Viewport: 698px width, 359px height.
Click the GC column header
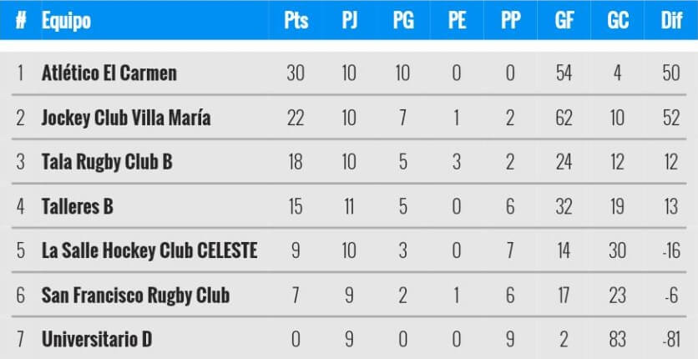tap(617, 21)
